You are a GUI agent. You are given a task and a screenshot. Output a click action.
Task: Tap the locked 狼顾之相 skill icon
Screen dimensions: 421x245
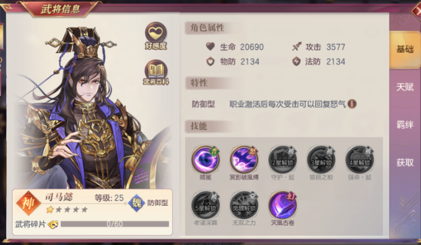pos(321,159)
